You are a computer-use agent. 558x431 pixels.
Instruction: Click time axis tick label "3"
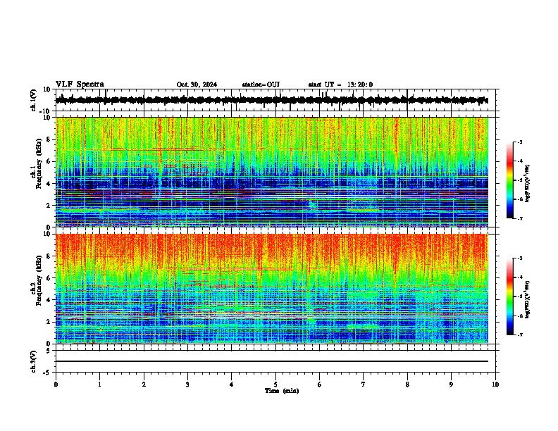[187, 385]
